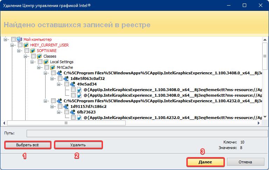The height and width of the screenshot is (170, 269).
Task: Click the vertical scrollbar thumb
Action: [265, 56]
